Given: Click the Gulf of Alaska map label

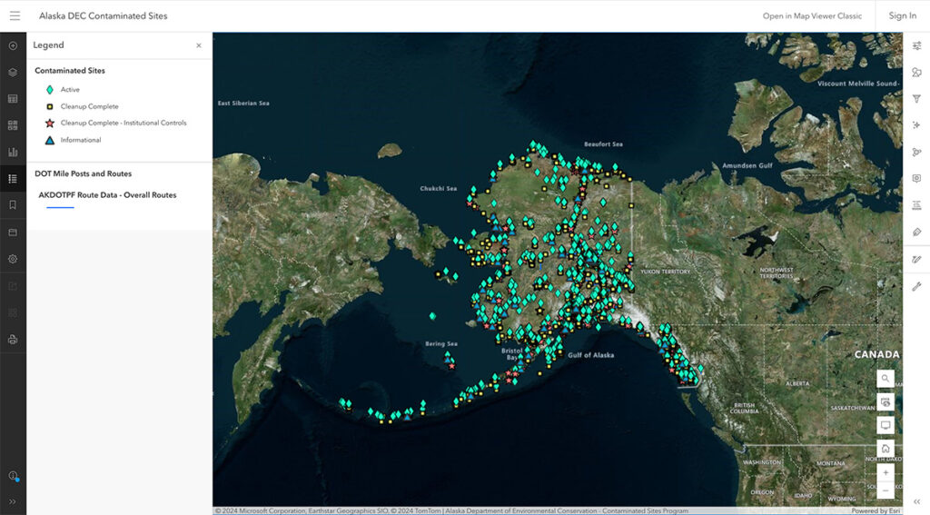Looking at the screenshot, I should (590, 355).
